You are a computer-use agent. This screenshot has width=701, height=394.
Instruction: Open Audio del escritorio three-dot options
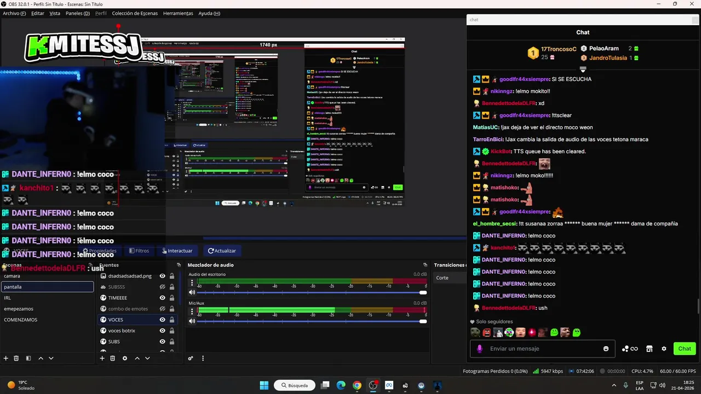[x=192, y=283]
